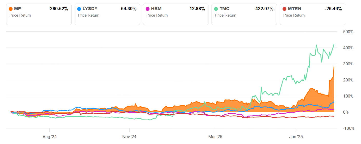Click MP's 280.52% return value
361x144 pixels.
59,9
